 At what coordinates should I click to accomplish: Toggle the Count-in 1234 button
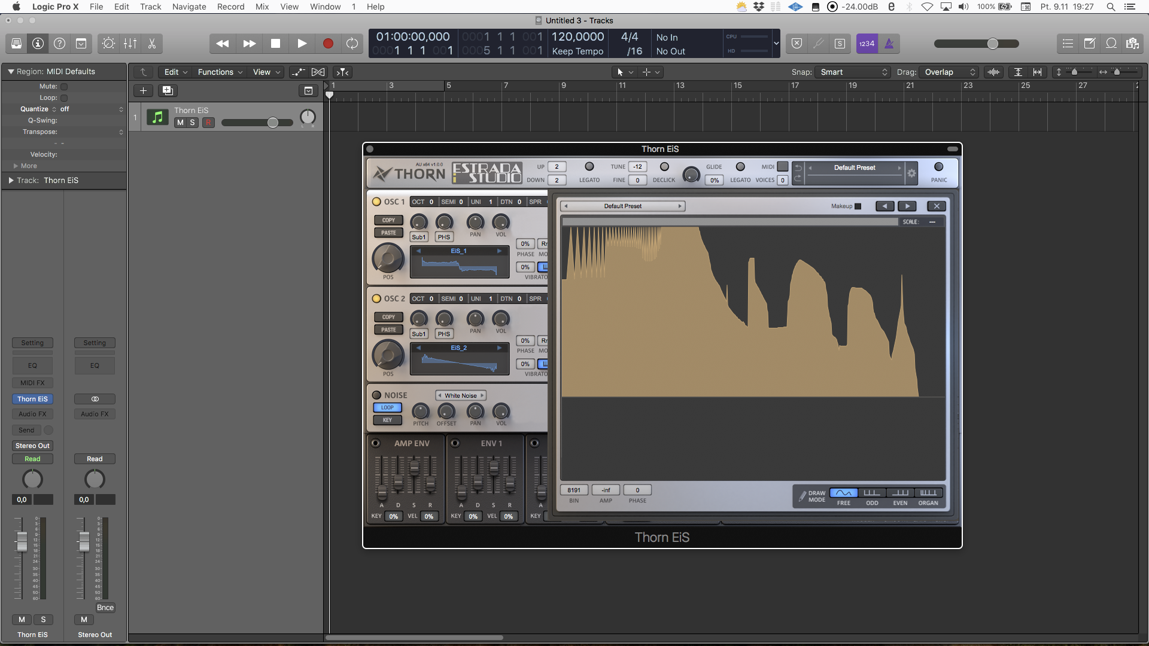click(867, 44)
